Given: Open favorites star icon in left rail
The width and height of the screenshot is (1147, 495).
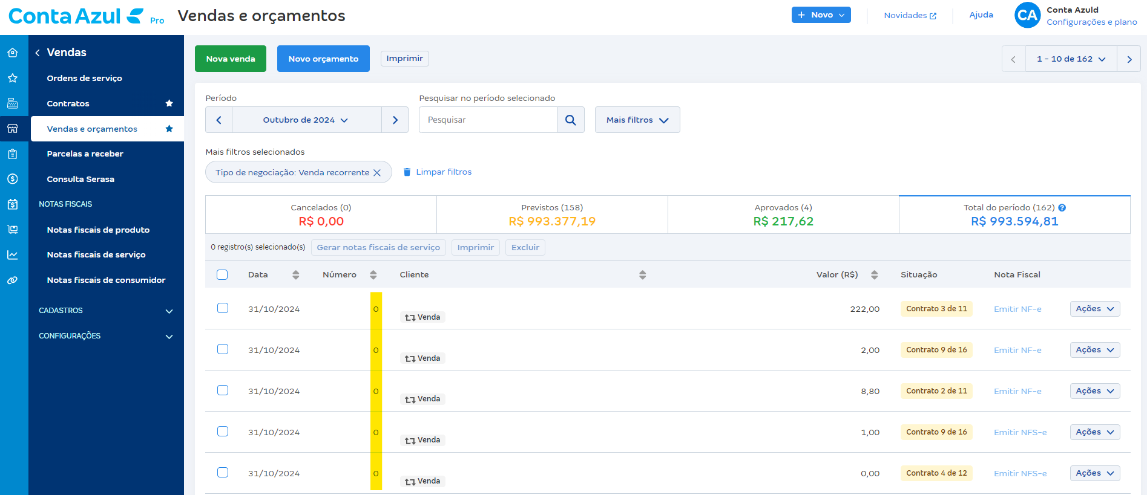Looking at the screenshot, I should [13, 78].
